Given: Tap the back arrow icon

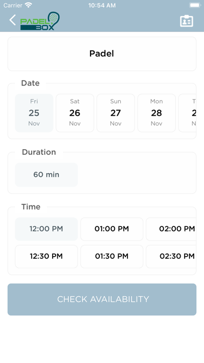Looking at the screenshot, I should 12,20.
